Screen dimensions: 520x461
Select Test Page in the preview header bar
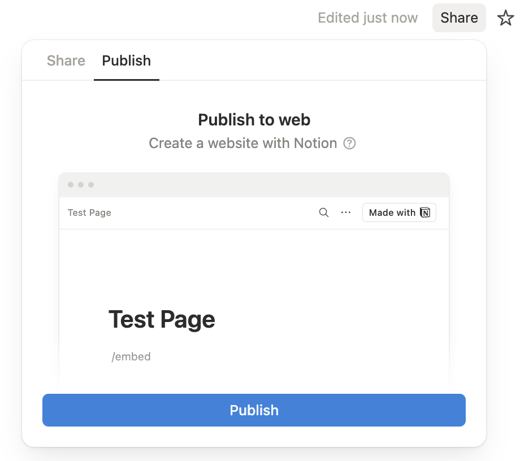pos(89,212)
